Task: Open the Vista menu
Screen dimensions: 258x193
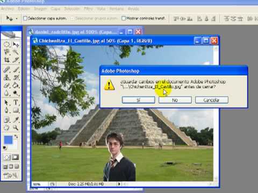Action: [101, 9]
